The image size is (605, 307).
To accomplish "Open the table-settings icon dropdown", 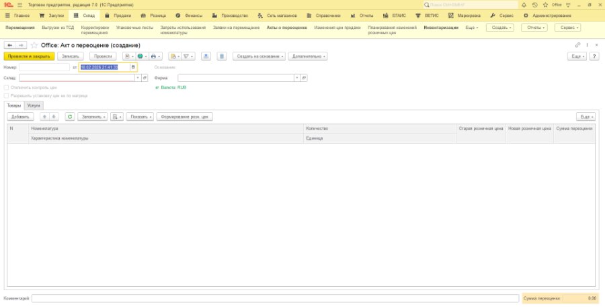I will coord(117,116).
